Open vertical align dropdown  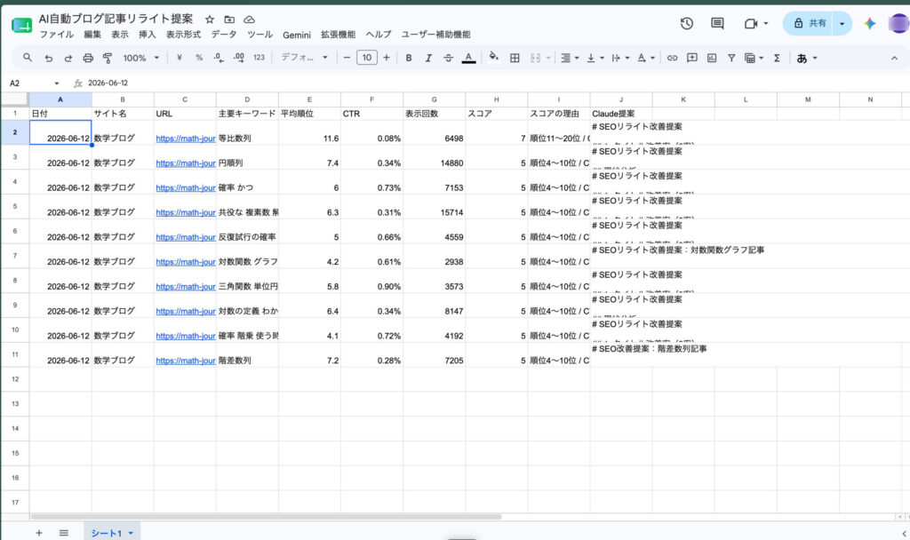point(595,58)
